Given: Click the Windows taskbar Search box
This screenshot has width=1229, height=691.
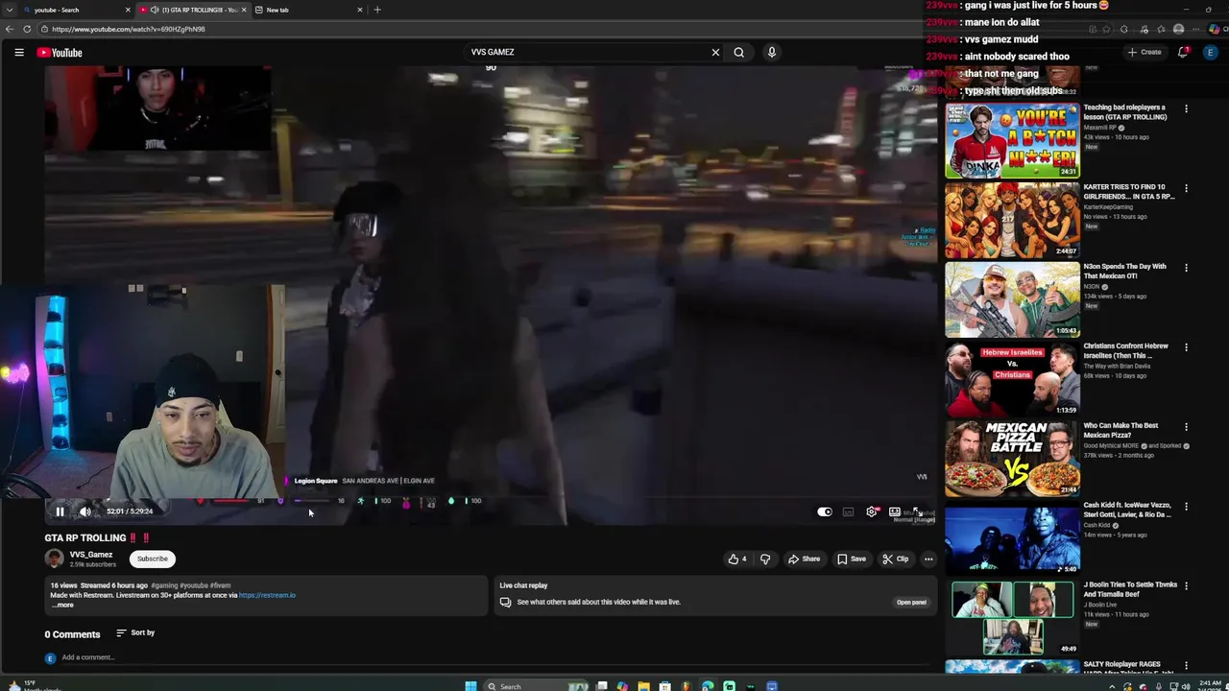Looking at the screenshot, I should 535,685.
